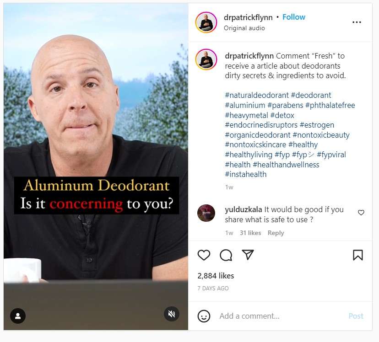Show tagged people in the video

18,315
